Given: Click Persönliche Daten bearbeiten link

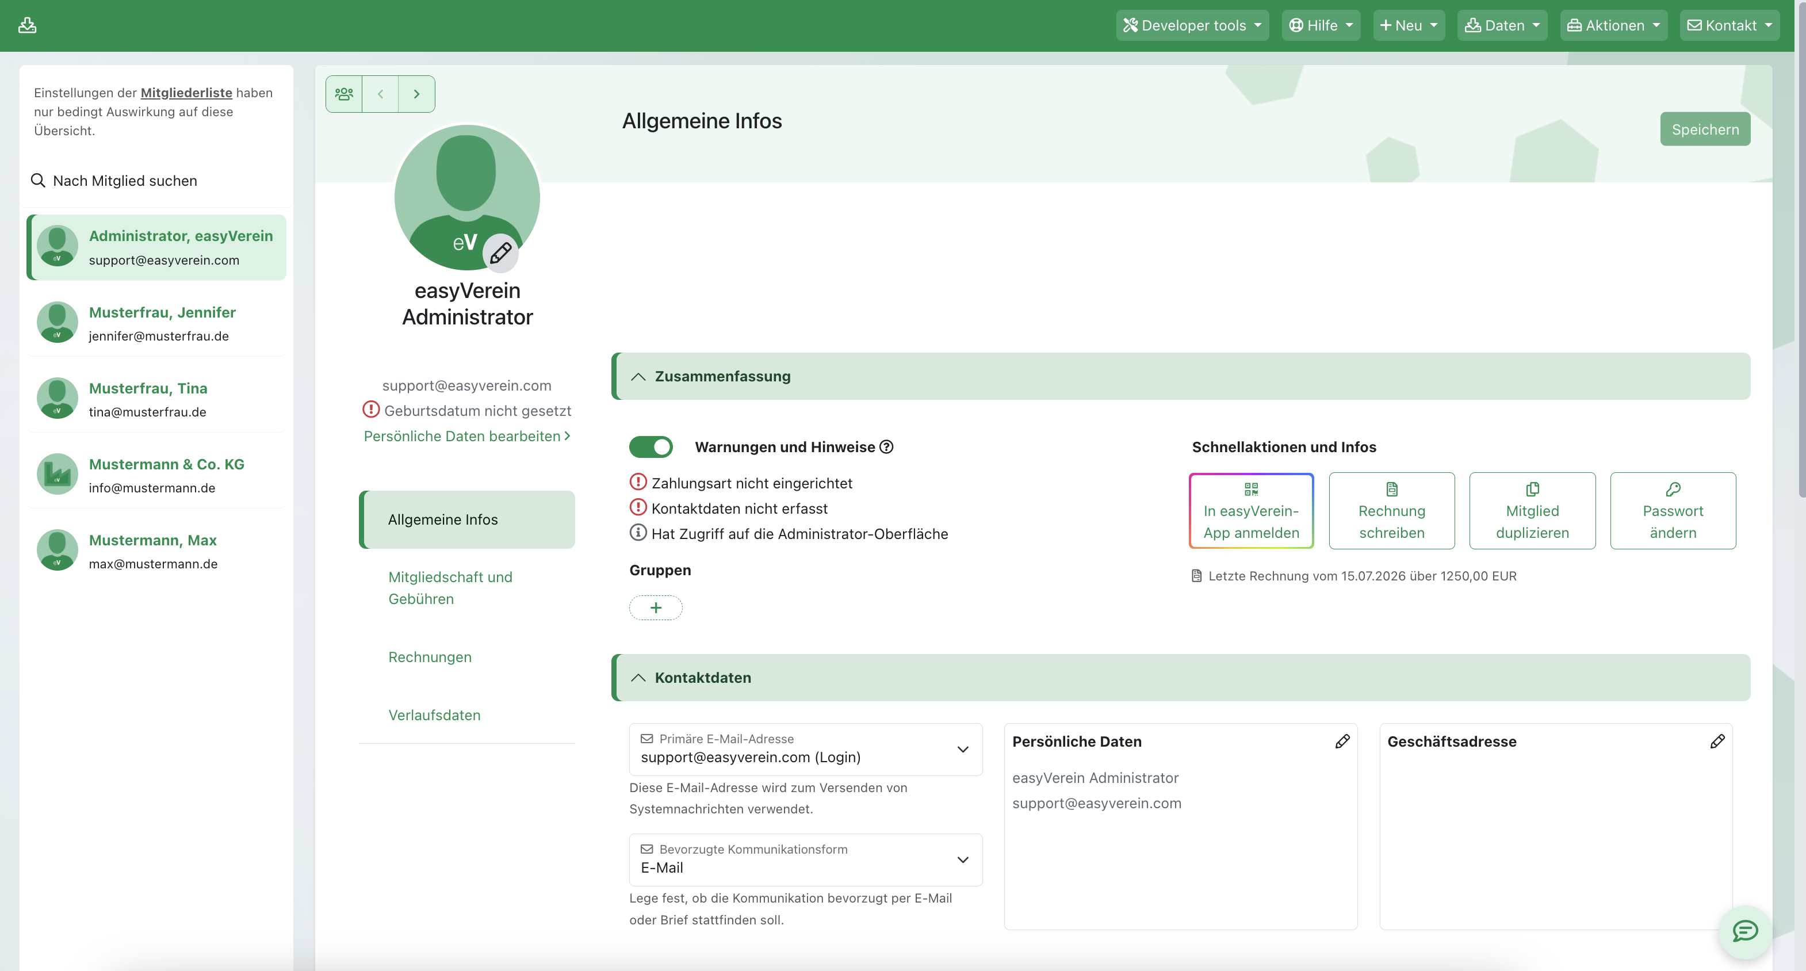Looking at the screenshot, I should click(467, 436).
